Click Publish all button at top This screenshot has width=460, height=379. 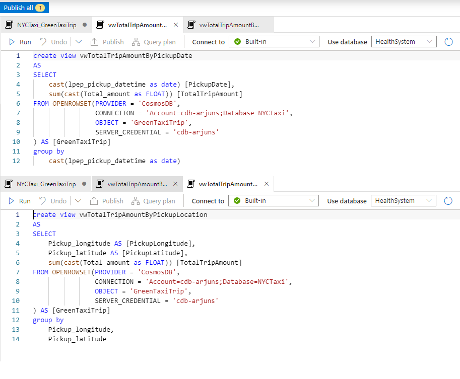pyautogui.click(x=24, y=8)
